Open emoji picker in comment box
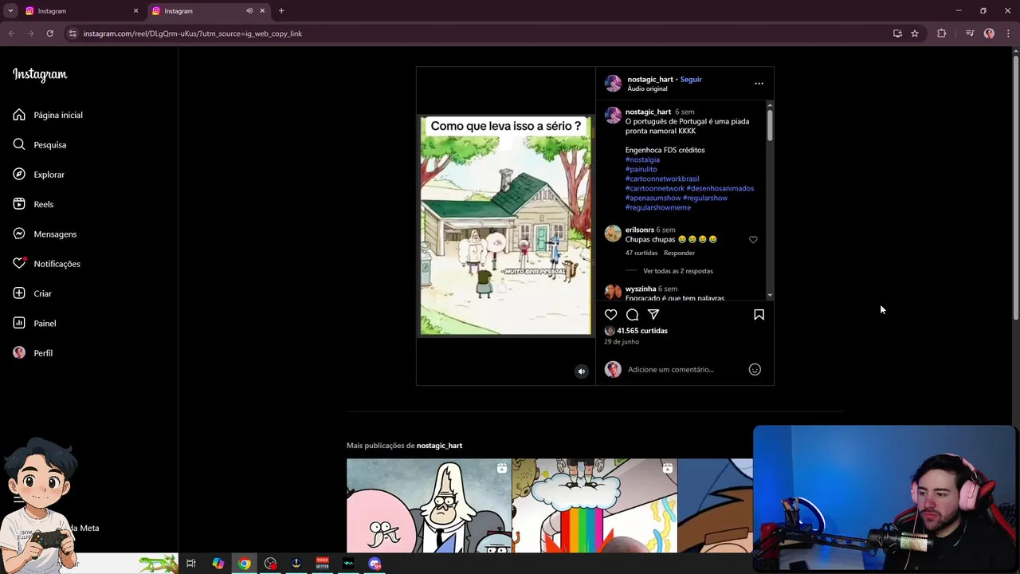This screenshot has width=1020, height=574. (x=755, y=369)
